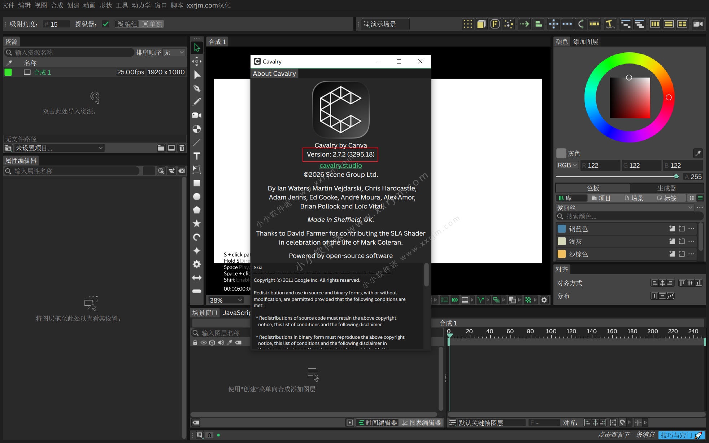Select the 标签 palette filter
Viewport: 709px width, 443px height.
(667, 198)
